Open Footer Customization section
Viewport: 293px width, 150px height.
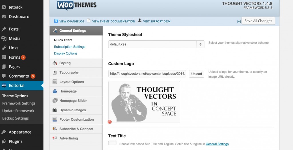tap(76, 119)
